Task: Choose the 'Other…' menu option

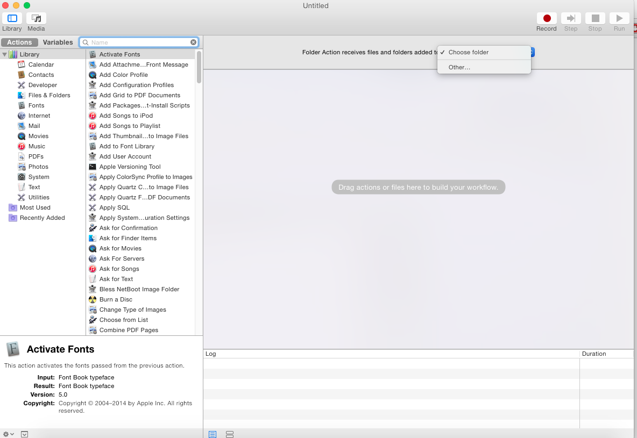Action: pos(484,67)
